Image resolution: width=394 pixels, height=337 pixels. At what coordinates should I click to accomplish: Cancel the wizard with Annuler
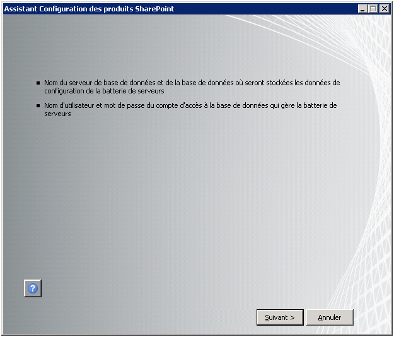click(330, 317)
